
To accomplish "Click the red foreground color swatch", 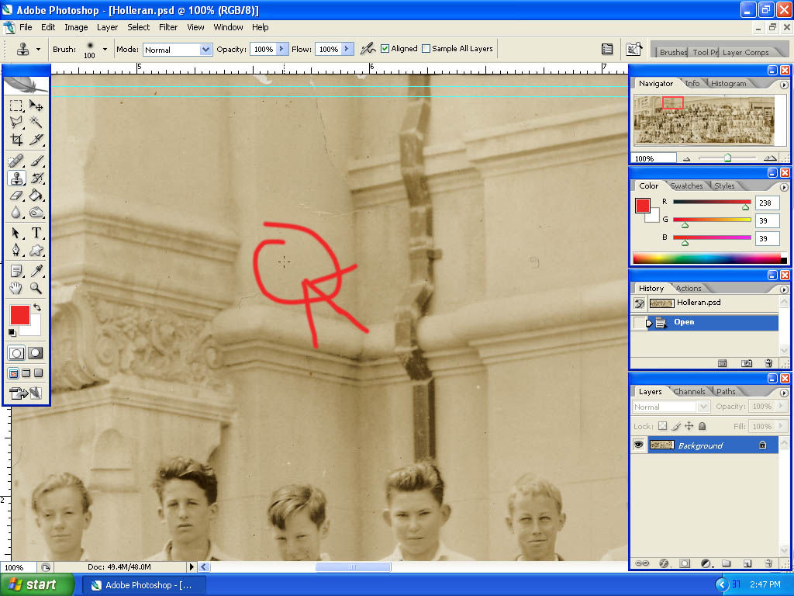I will pyautogui.click(x=19, y=314).
